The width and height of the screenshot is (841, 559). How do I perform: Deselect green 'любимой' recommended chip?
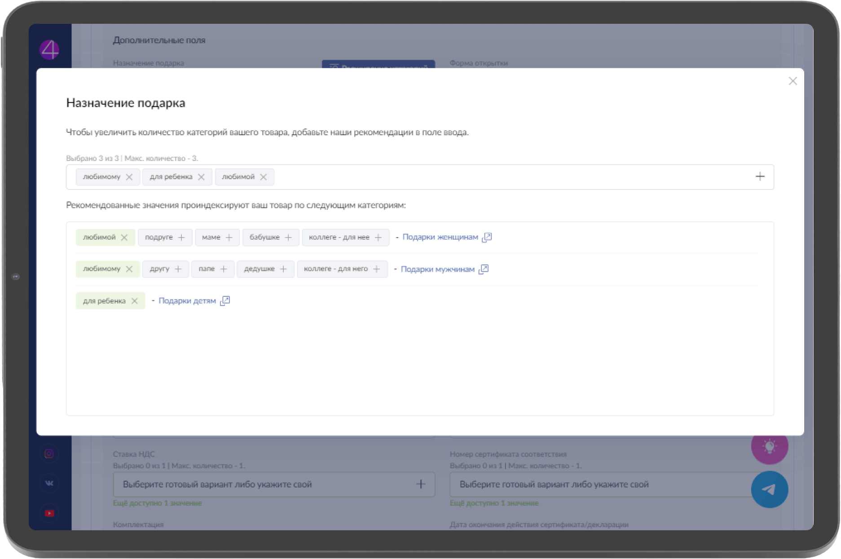124,237
